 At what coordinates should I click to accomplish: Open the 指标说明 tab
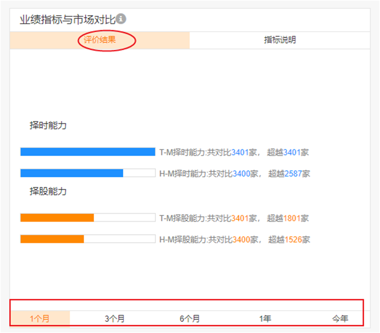click(280, 40)
